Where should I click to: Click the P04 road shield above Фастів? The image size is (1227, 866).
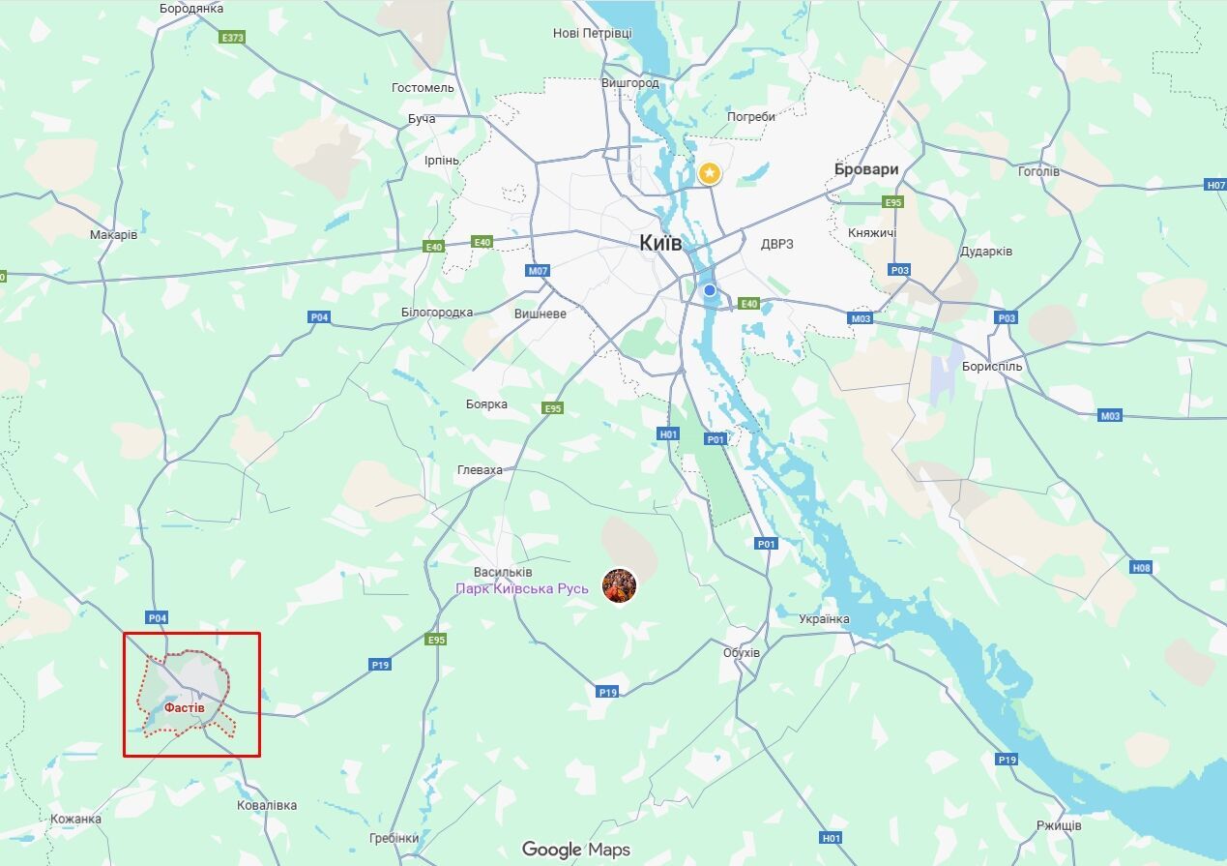point(157,617)
